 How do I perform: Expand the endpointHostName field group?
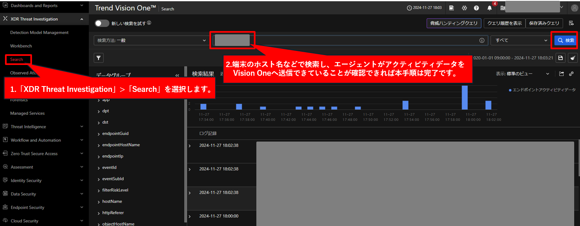click(99, 145)
